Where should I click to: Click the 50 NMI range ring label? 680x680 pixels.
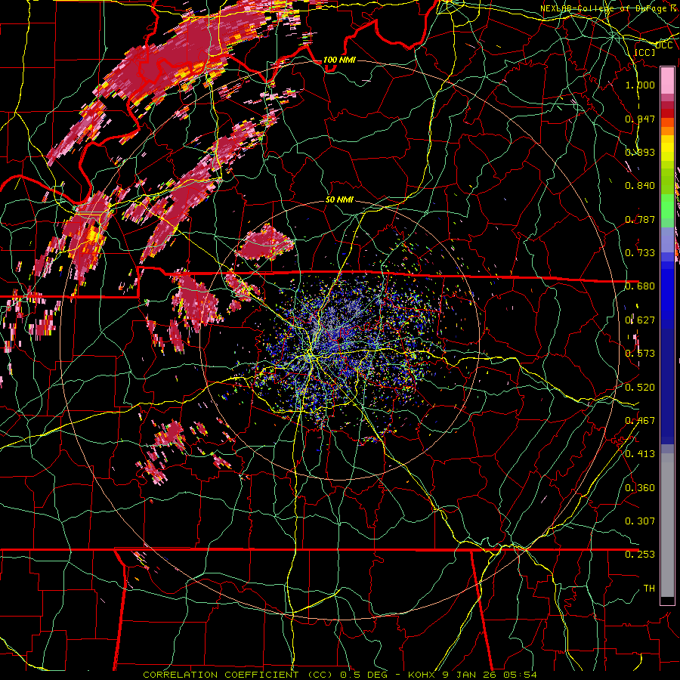pos(339,199)
